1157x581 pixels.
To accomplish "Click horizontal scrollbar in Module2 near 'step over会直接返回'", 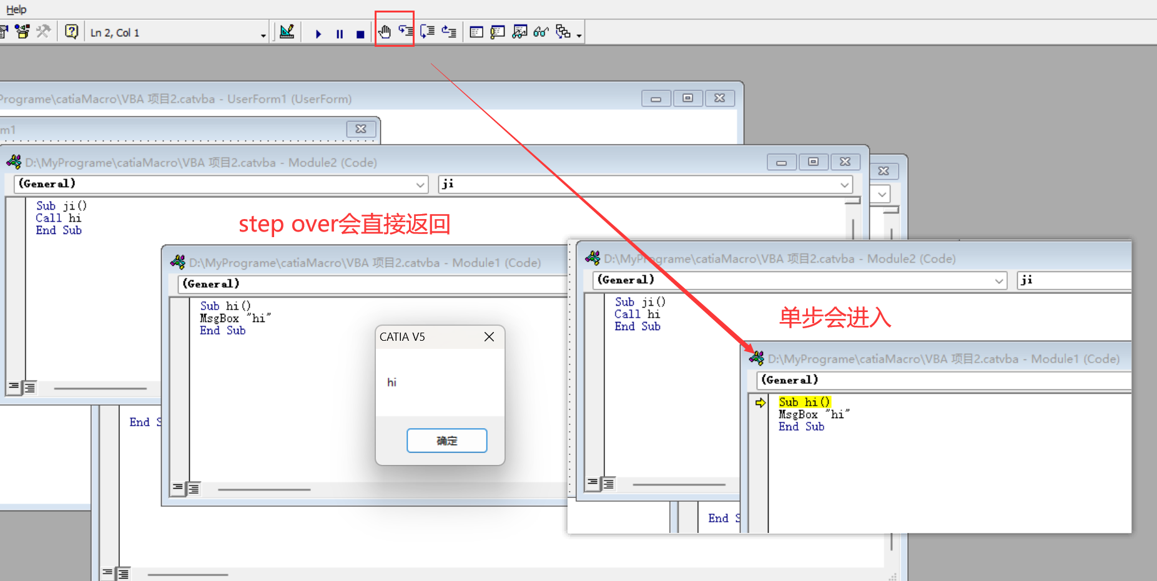I will 99,388.
